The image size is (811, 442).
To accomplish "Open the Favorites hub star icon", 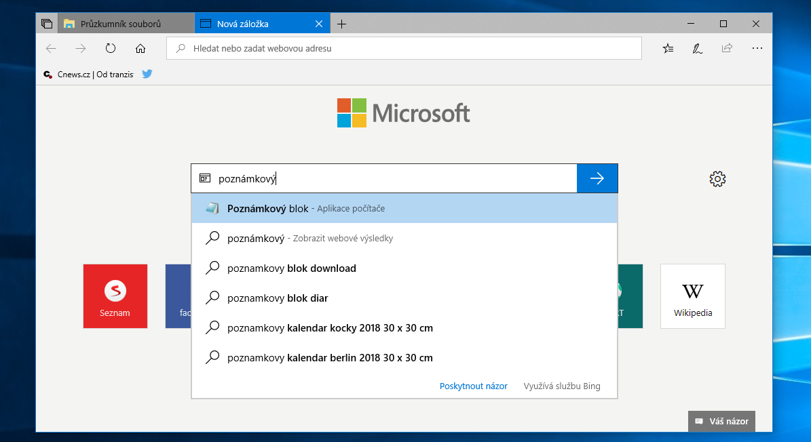I will tap(668, 48).
